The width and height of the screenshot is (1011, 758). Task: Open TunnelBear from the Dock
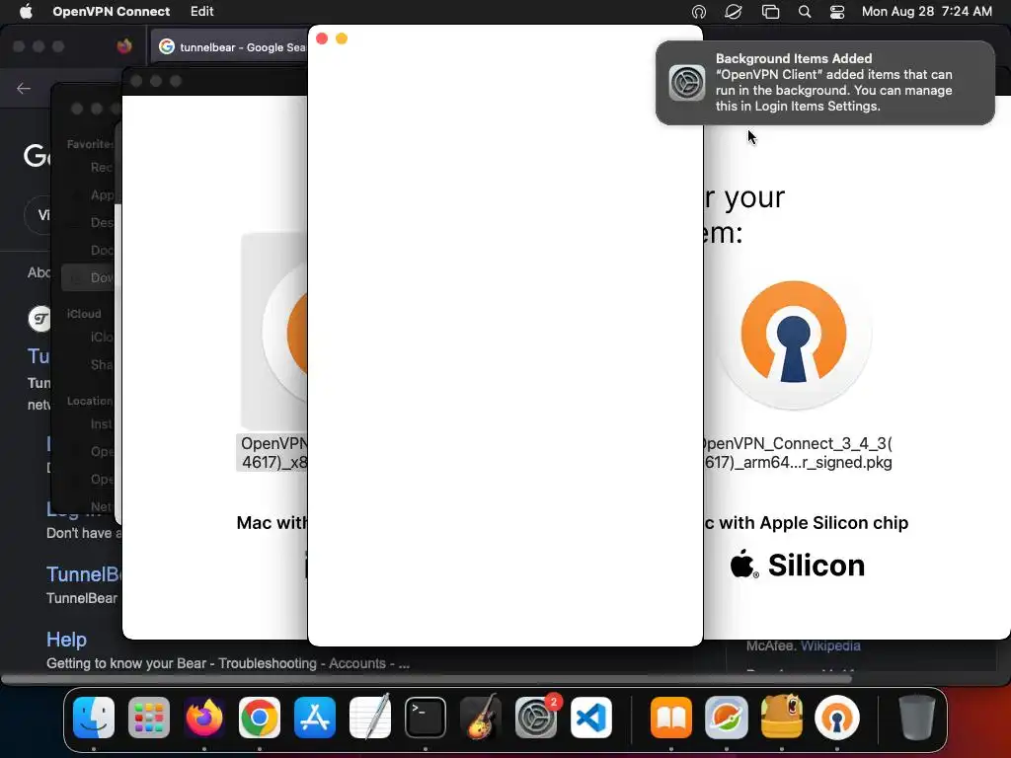pos(782,718)
